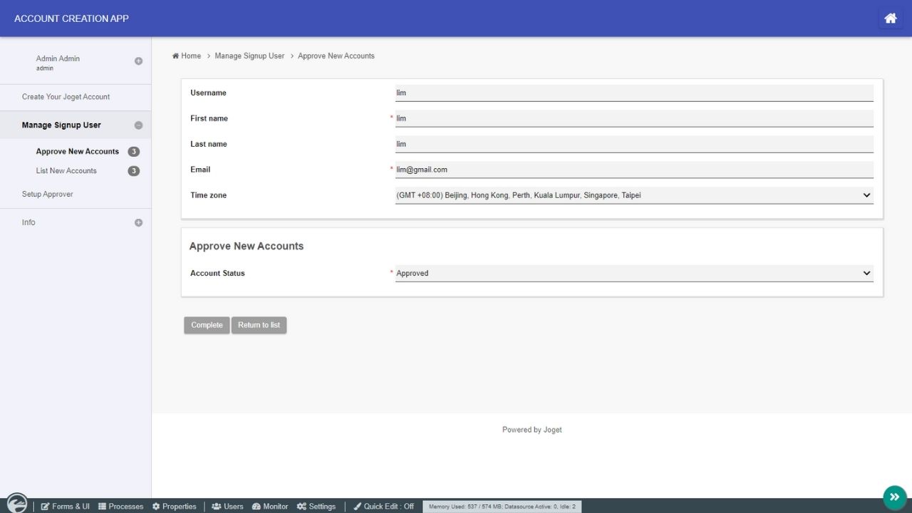Open the Time zone dropdown
Viewport: 912px width, 513px height.
coord(633,195)
